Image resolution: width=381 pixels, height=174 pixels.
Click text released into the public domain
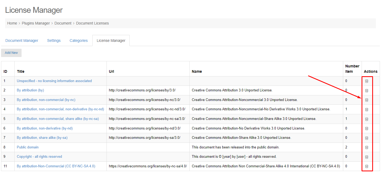tap(236, 147)
